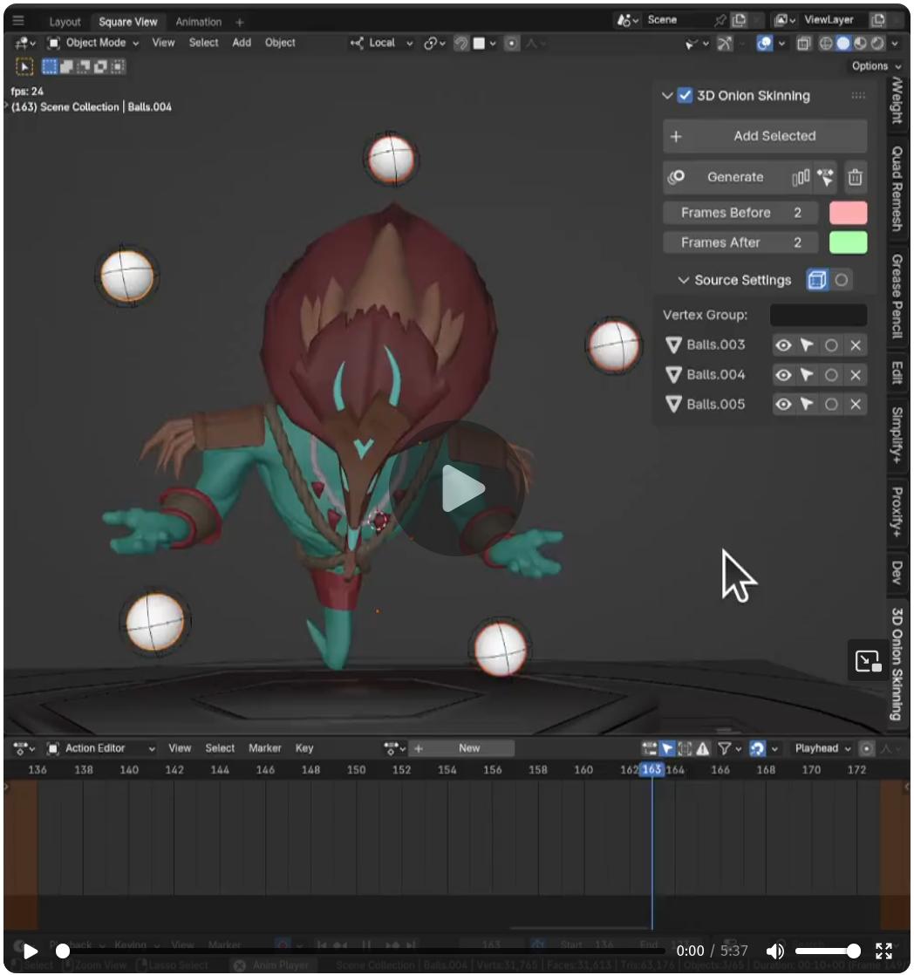Click the frame-range bars icon beside Generate
This screenshot has width=914, height=975.
(801, 178)
